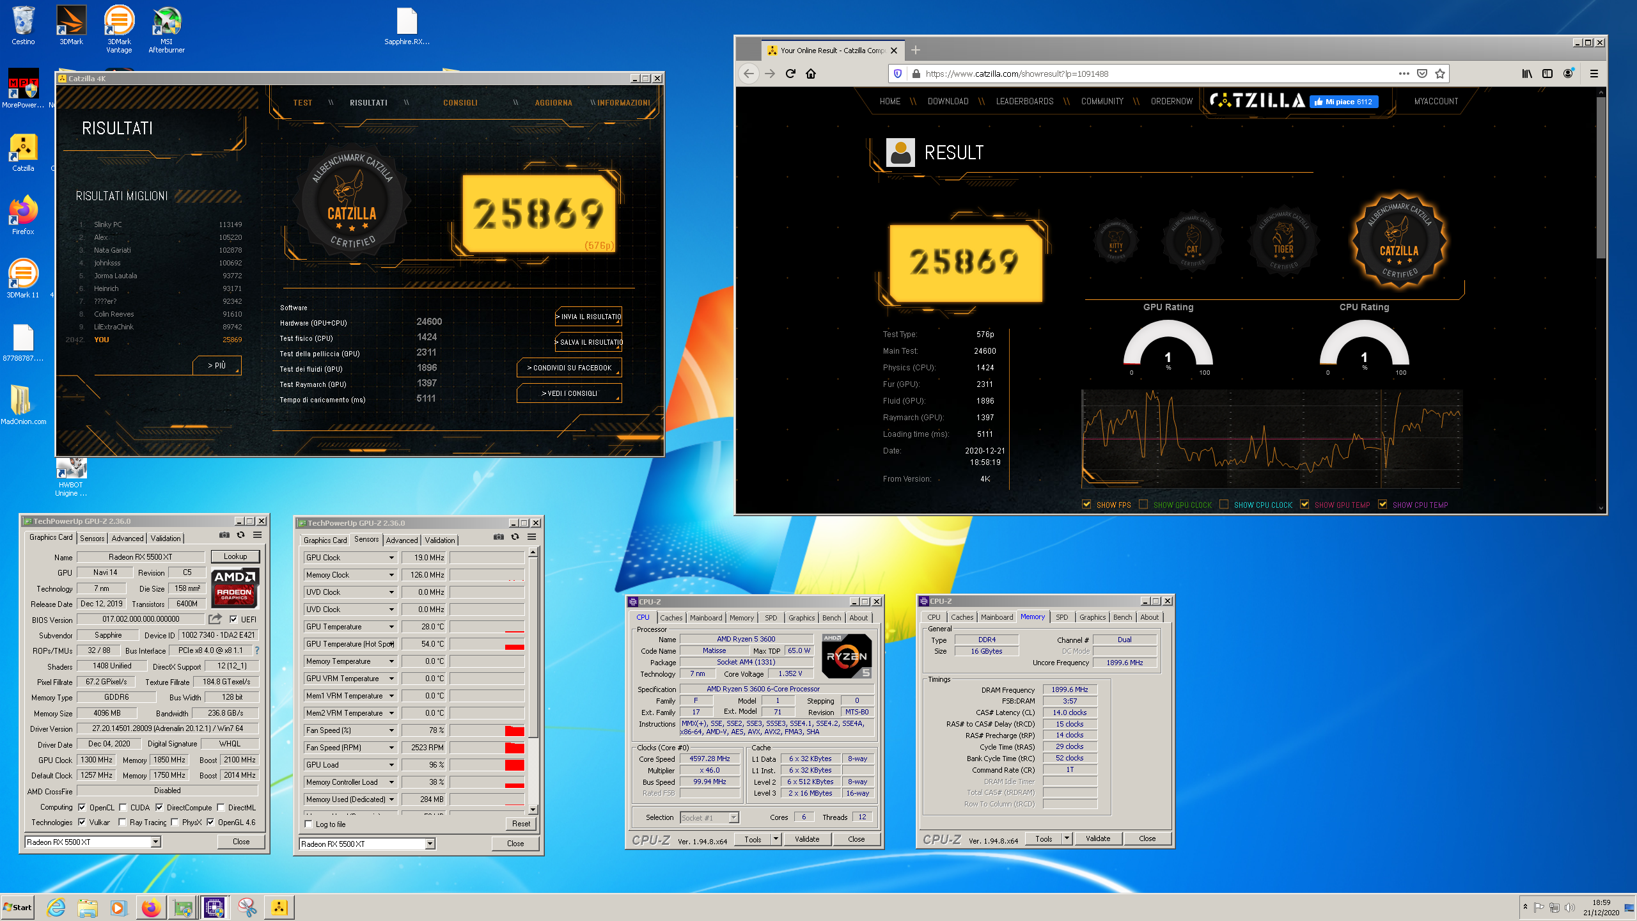Open Firefox library icon

[x=1527, y=74]
